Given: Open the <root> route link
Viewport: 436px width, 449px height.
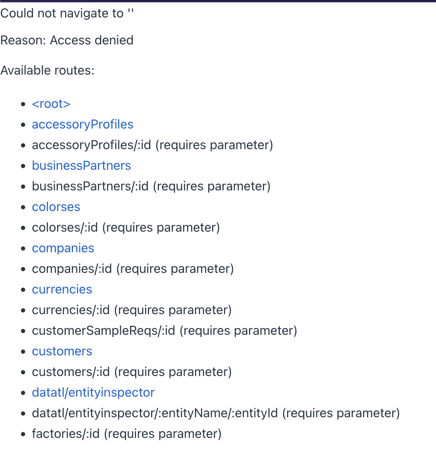Looking at the screenshot, I should [x=51, y=104].
